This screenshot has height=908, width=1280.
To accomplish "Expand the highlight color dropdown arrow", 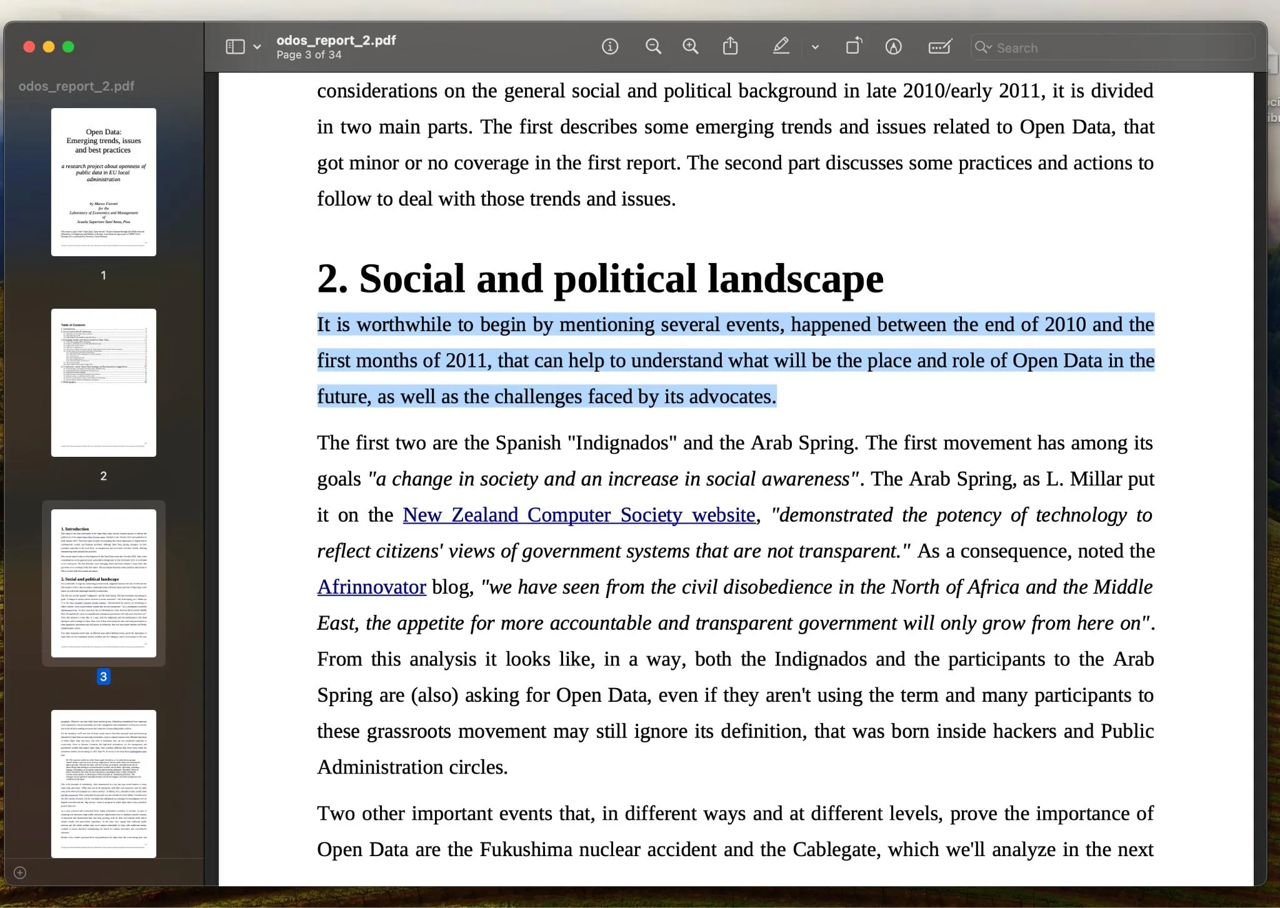I will click(x=815, y=47).
